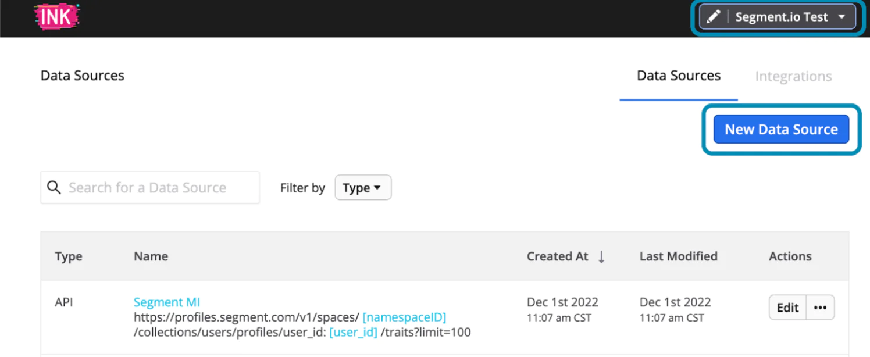Viewport: 870px width, 357px height.
Task: Open the three-dot more actions menu
Action: (820, 308)
